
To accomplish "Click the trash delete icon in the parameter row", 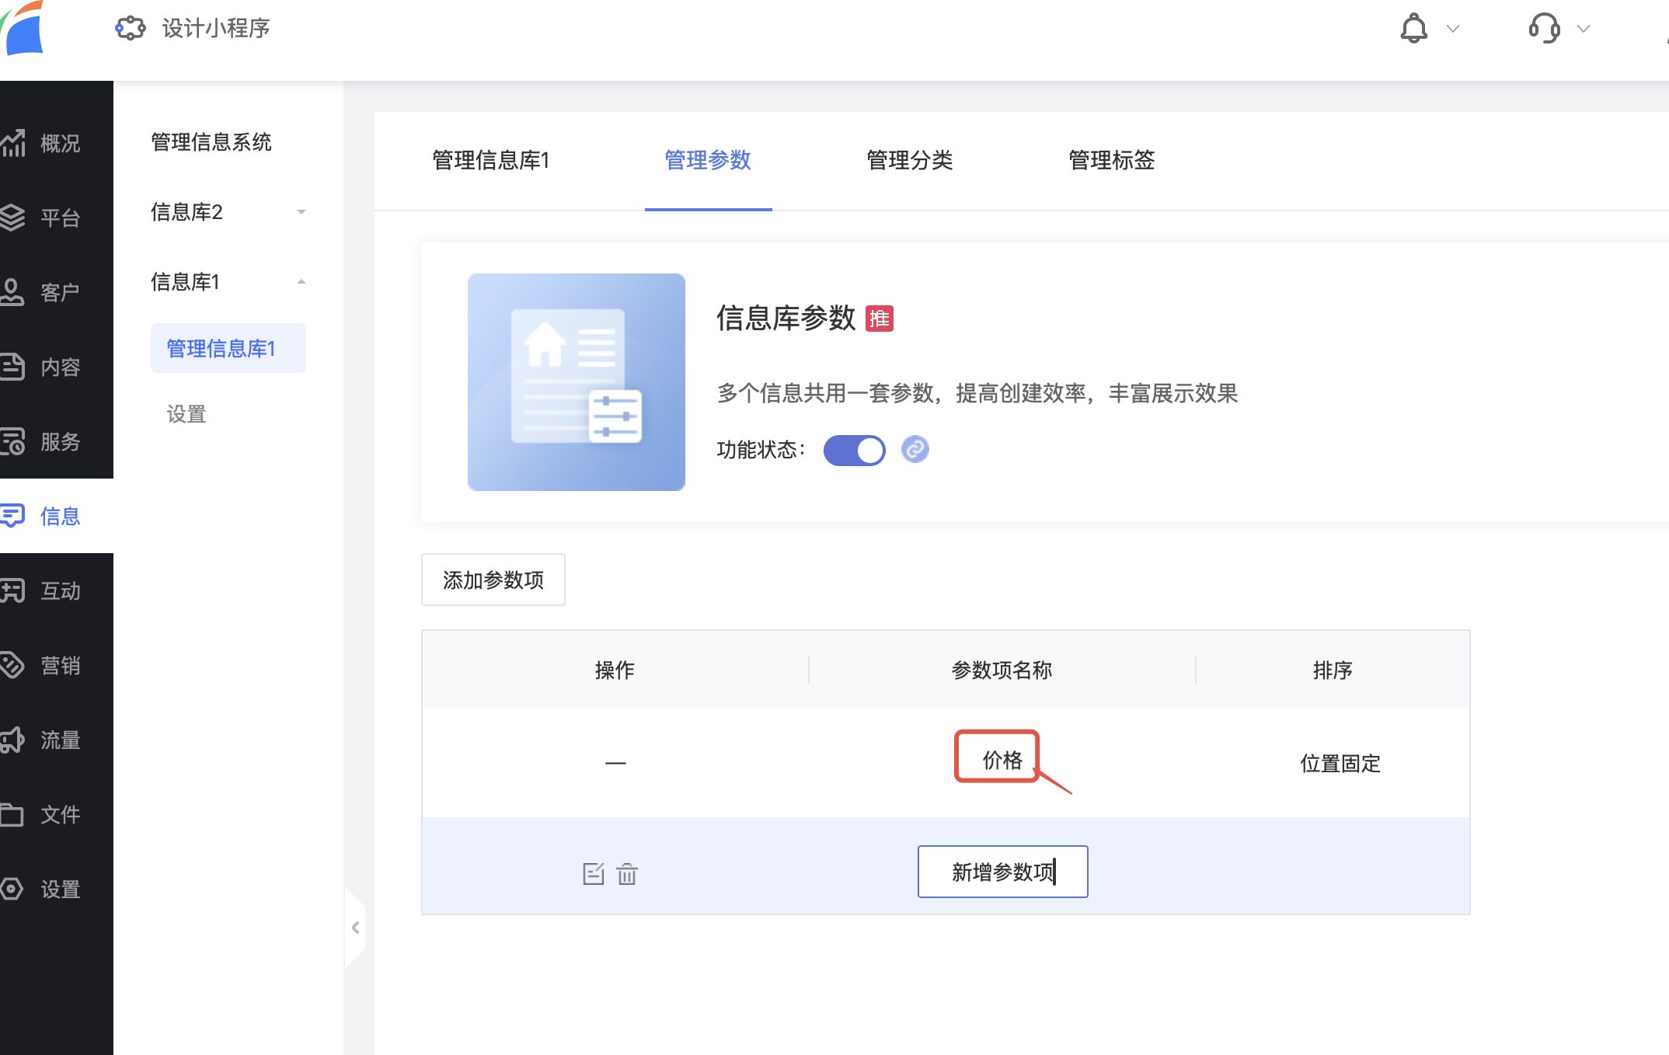I will click(x=627, y=874).
